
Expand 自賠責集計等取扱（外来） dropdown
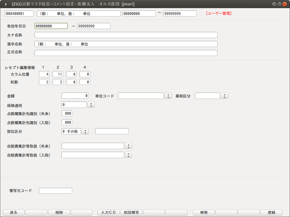(128, 146)
